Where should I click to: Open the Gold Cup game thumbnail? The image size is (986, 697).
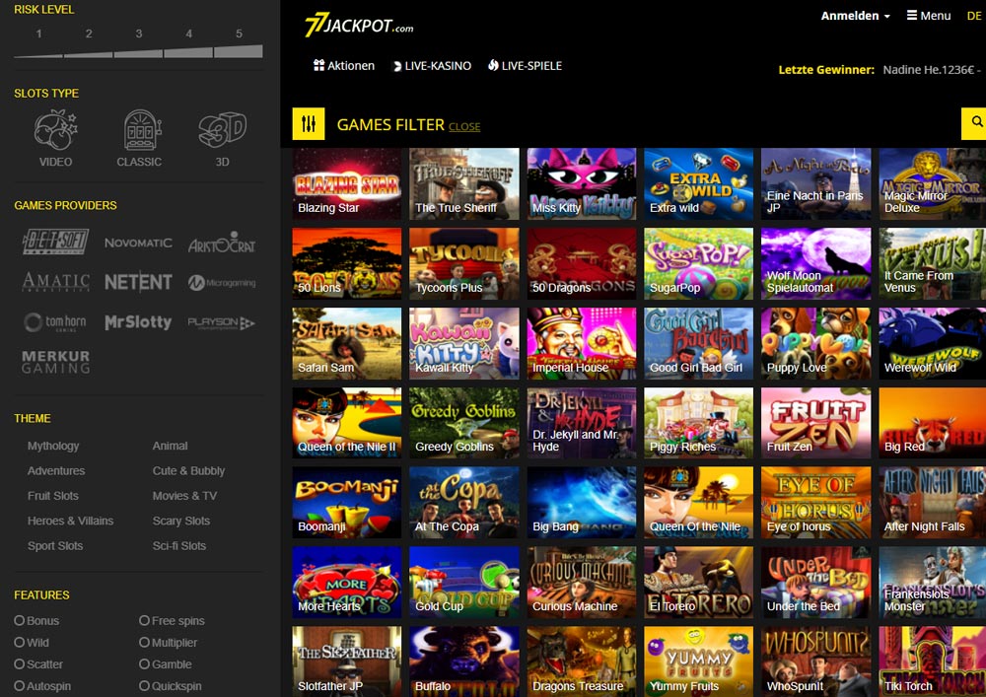tap(464, 582)
